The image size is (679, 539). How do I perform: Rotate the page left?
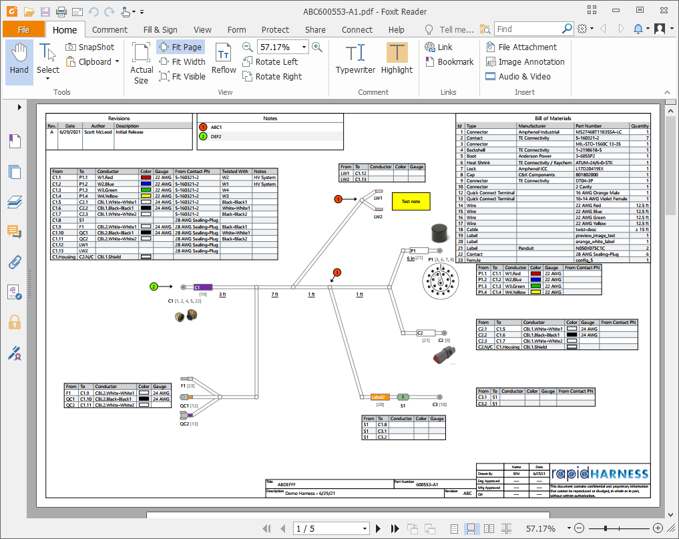[x=270, y=61]
